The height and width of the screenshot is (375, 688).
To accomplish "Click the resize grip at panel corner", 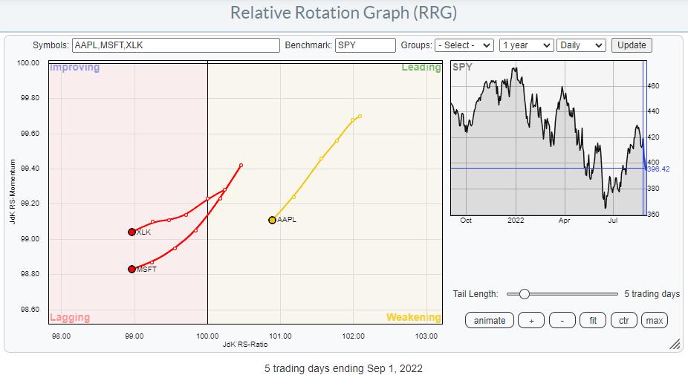I will click(675, 344).
